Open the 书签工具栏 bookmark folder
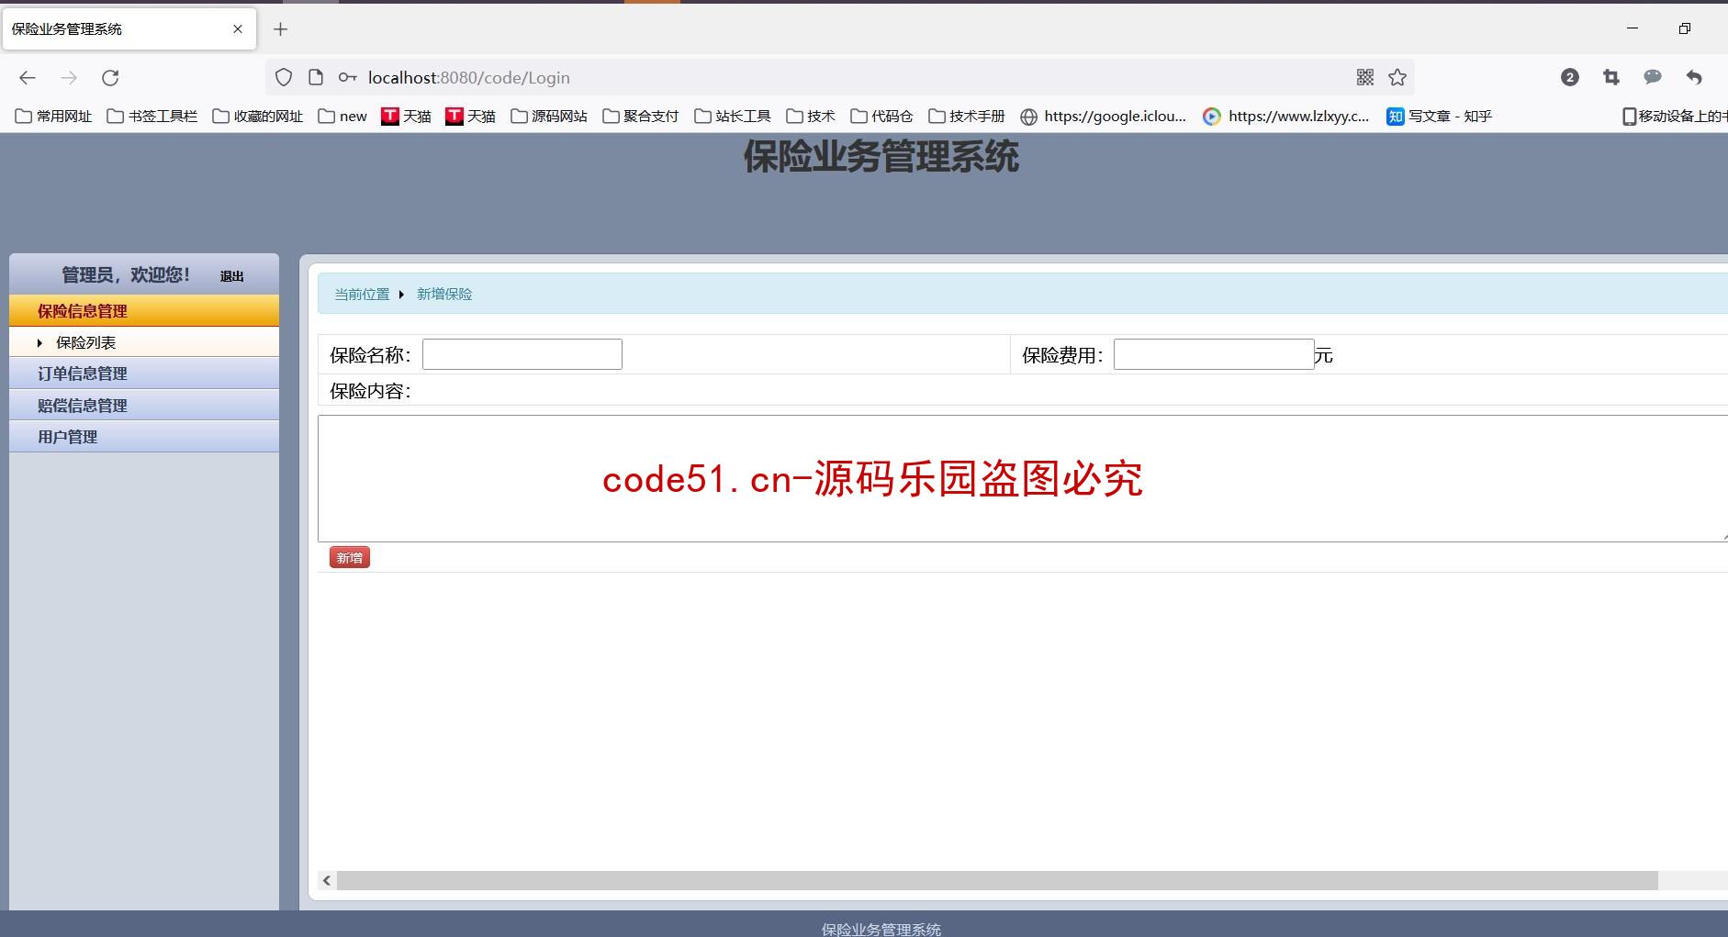 (x=152, y=117)
